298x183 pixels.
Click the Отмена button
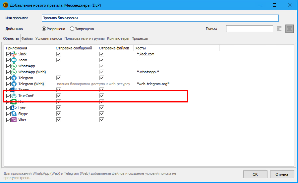pyautogui.click(x=282, y=174)
